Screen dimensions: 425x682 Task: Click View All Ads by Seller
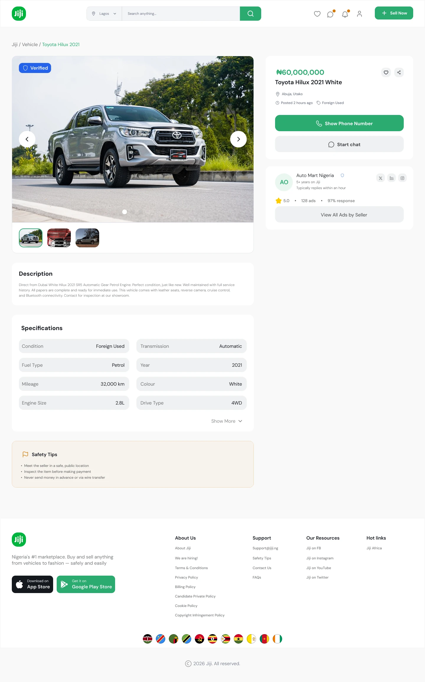(339, 215)
